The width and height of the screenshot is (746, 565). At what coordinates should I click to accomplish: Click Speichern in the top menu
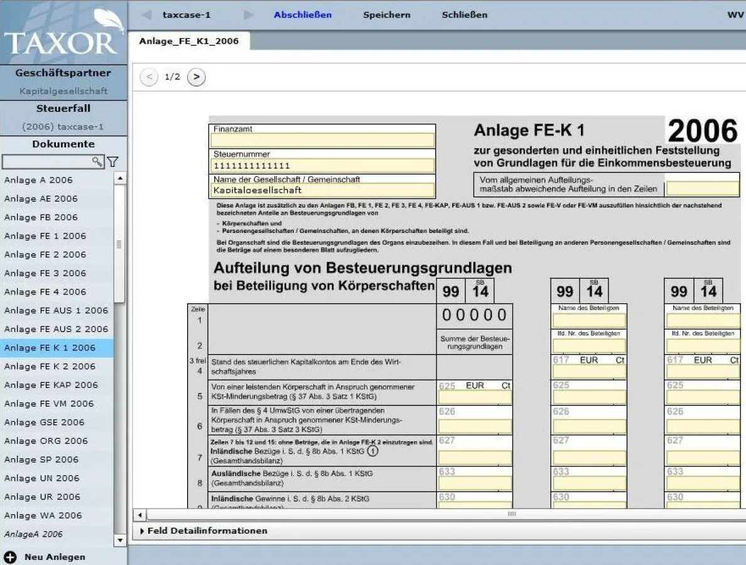386,14
